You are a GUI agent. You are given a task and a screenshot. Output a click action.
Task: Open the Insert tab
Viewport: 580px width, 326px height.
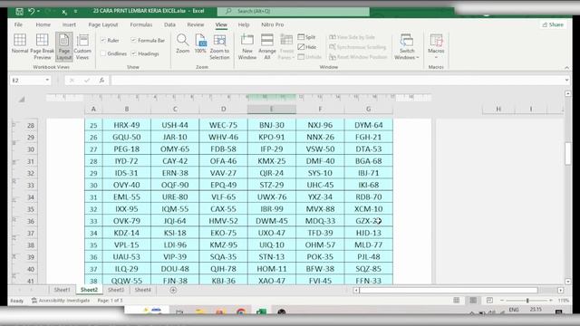click(69, 24)
